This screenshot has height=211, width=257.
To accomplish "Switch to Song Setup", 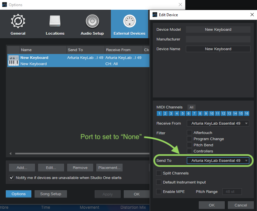I will tap(51, 194).
